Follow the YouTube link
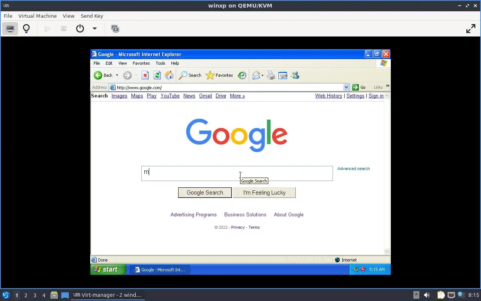Screen dimensions: 481x301 (x=170, y=96)
